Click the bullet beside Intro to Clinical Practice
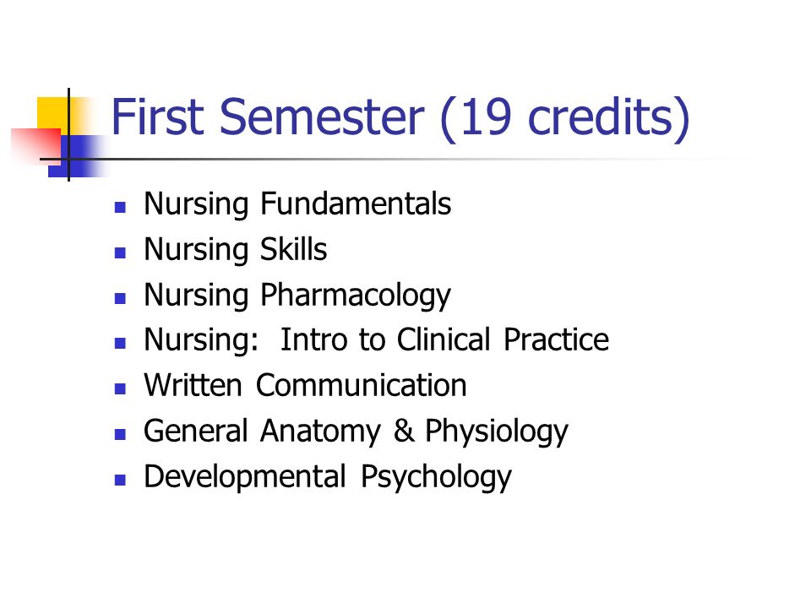Screen dimensions: 811x608 pos(120,344)
